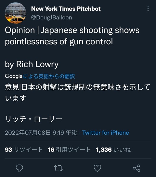Viewport: 156px width, 177px height.
Task: Select the English headline about gun control
Action: pos(72,36)
